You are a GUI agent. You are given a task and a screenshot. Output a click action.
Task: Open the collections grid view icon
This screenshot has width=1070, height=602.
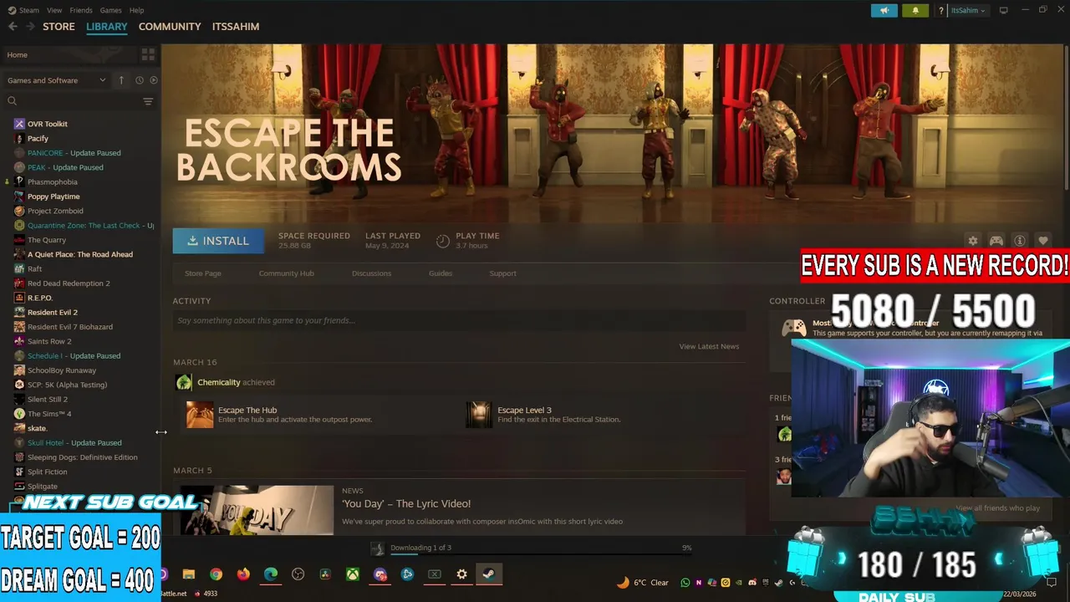[x=148, y=54]
